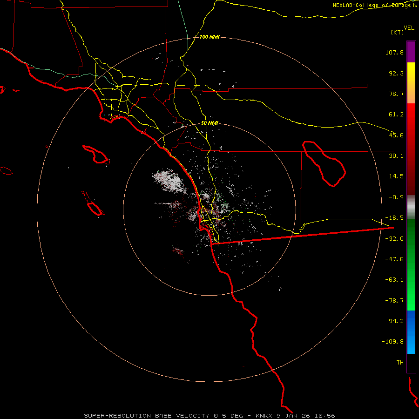
Task: Click the 100 NMI range ring label
Action: [x=209, y=37]
